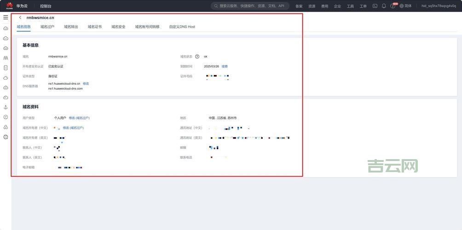Click the Huawei Cloud logo
The height and width of the screenshot is (230, 462).
tap(9, 6)
